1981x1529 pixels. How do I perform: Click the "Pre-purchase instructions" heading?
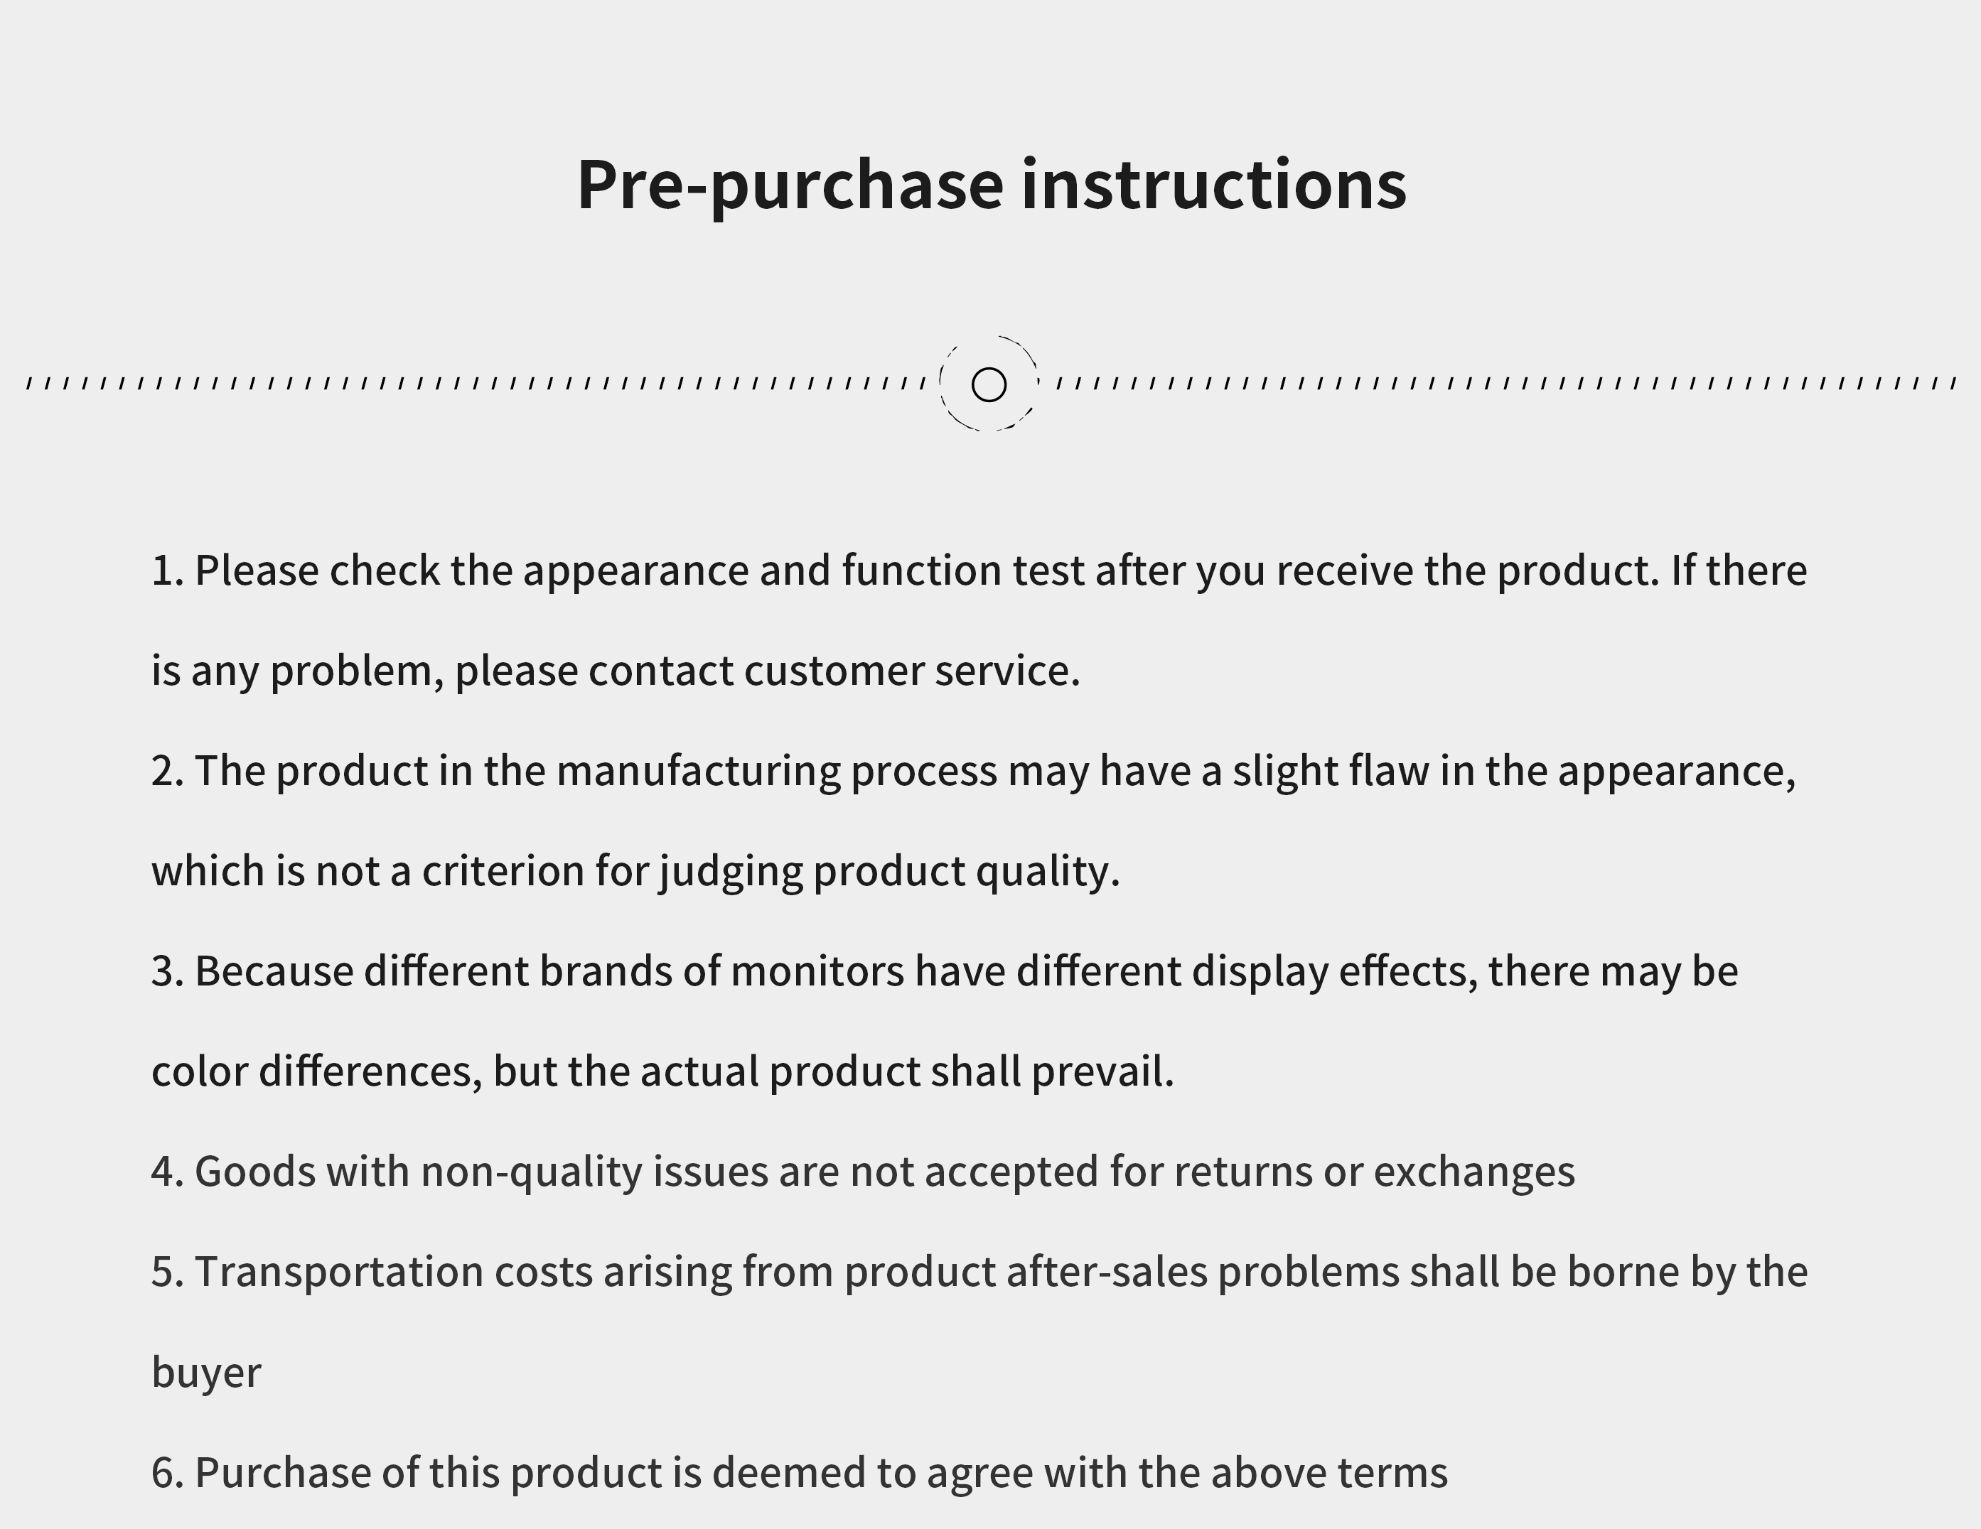point(991,185)
